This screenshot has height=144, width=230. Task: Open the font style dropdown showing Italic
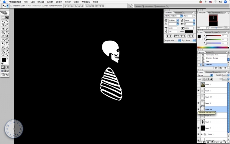194,16
